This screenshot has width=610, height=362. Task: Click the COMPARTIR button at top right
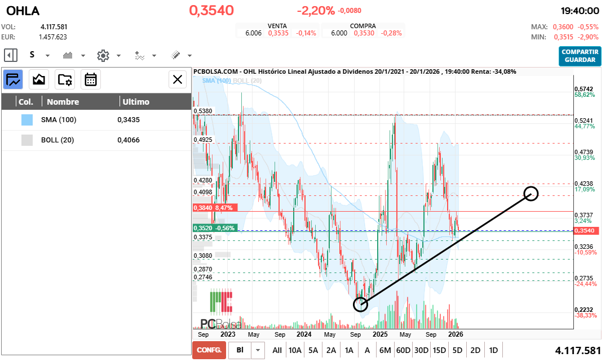580,52
